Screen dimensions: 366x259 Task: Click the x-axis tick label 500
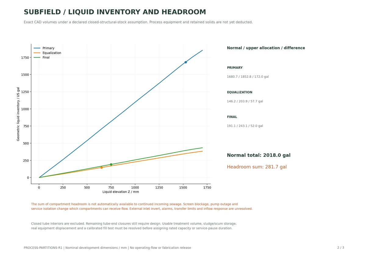click(x=87, y=188)
